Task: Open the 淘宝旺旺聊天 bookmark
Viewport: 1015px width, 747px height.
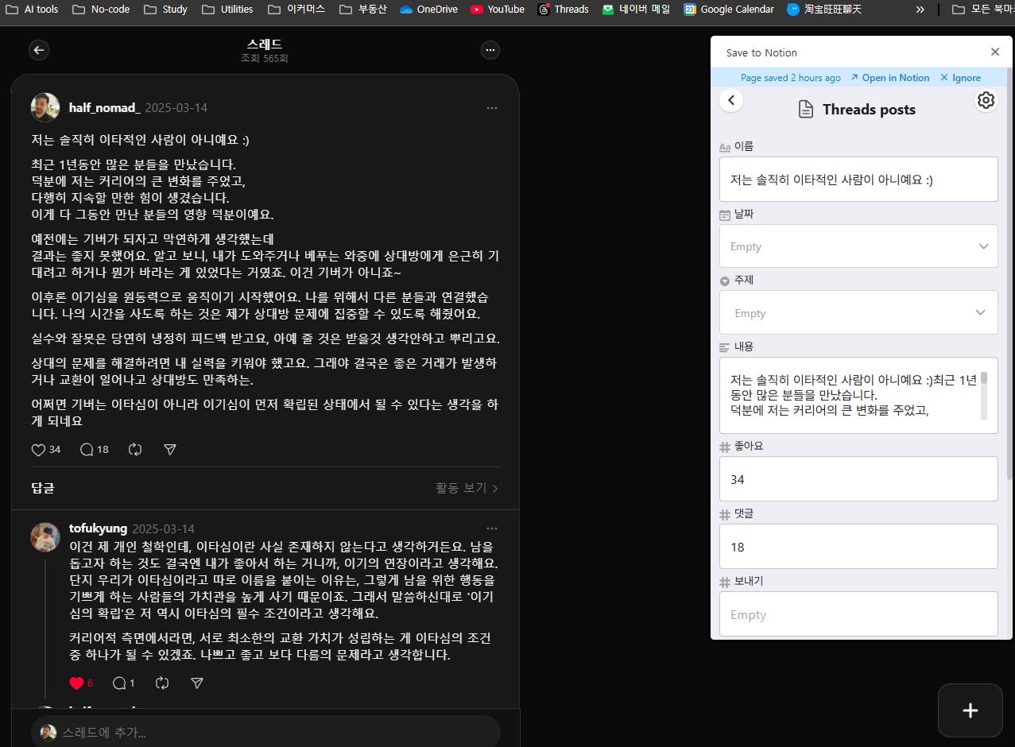Action: point(824,10)
